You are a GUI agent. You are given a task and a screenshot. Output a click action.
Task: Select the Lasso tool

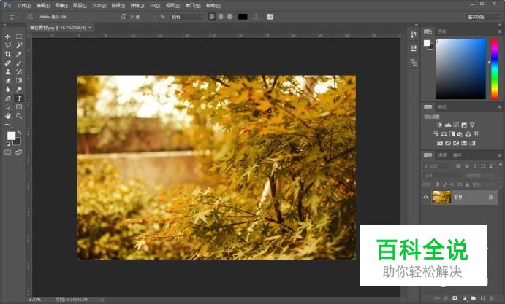8,45
